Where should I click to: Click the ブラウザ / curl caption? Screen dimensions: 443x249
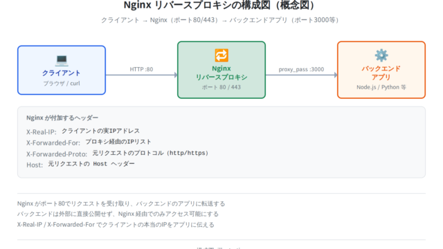(62, 83)
